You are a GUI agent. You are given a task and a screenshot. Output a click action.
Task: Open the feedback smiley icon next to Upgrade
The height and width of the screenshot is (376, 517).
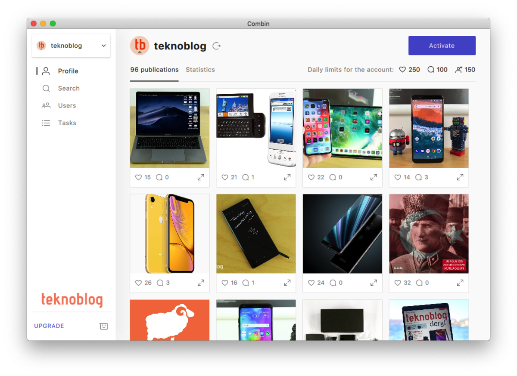click(x=103, y=326)
